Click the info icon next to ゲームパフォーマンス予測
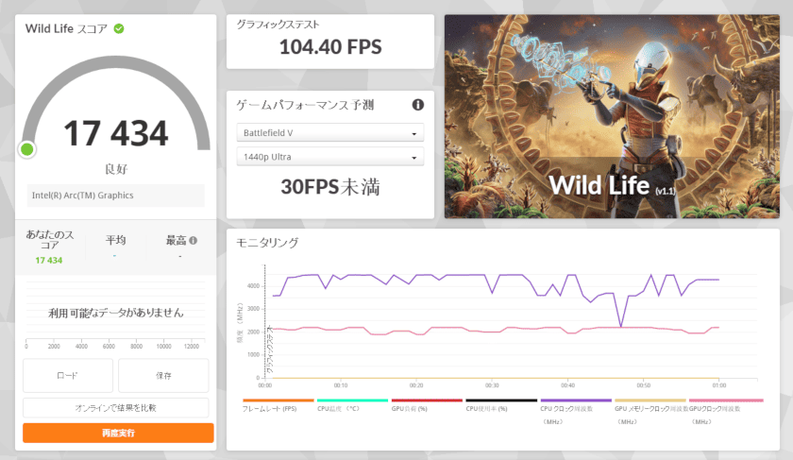This screenshot has width=793, height=460. point(417,105)
